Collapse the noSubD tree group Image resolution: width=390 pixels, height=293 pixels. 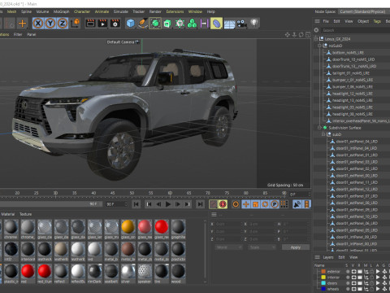[x=319, y=46]
